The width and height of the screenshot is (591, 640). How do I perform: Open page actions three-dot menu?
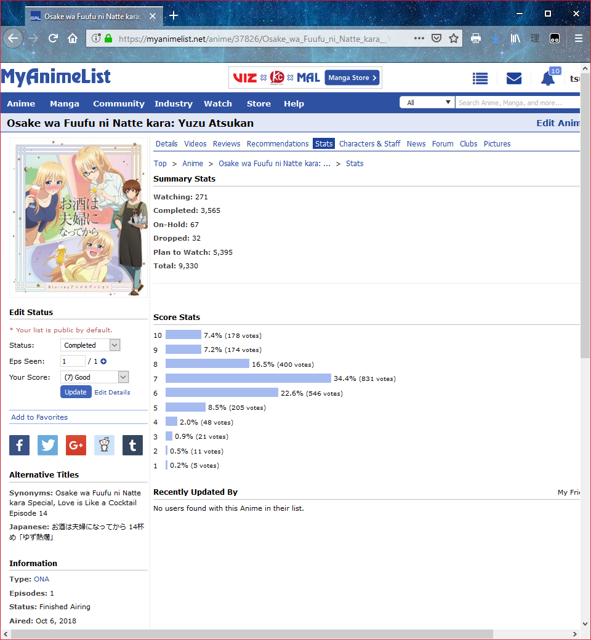pyautogui.click(x=419, y=38)
